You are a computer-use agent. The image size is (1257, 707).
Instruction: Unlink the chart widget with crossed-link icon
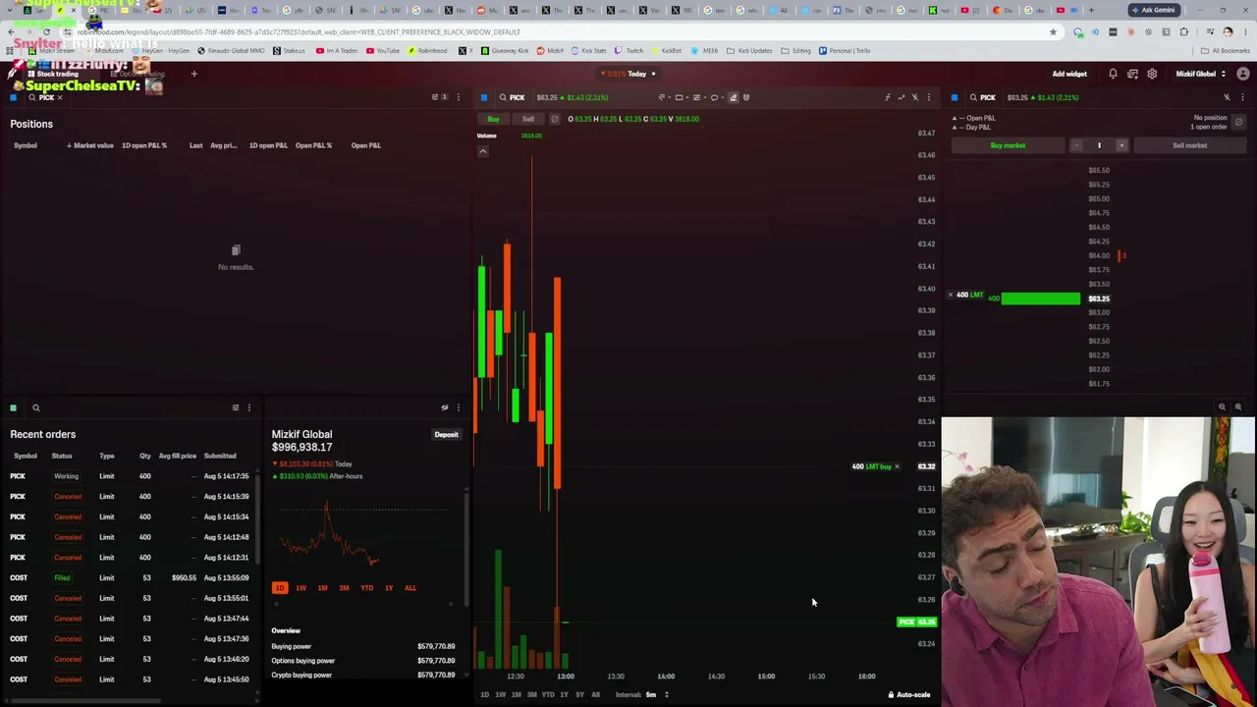(x=915, y=97)
